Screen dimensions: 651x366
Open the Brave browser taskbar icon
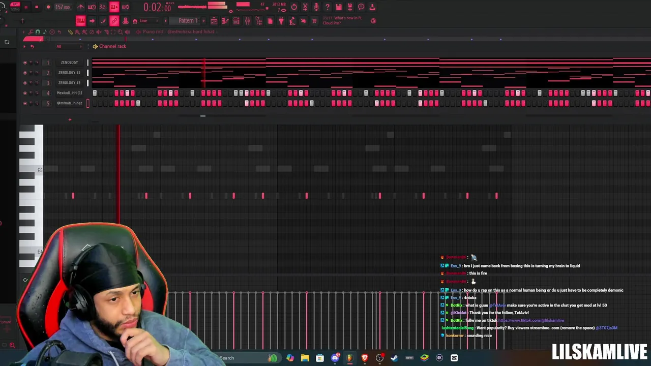[365, 358]
